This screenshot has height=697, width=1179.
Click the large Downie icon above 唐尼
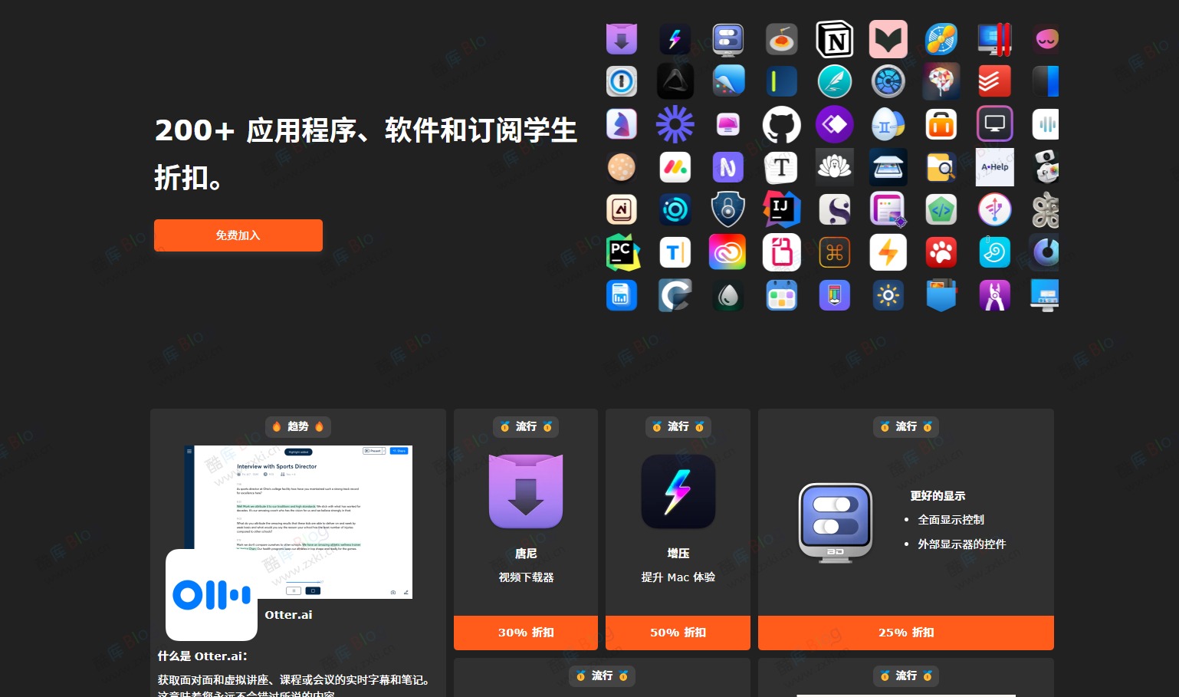526,492
